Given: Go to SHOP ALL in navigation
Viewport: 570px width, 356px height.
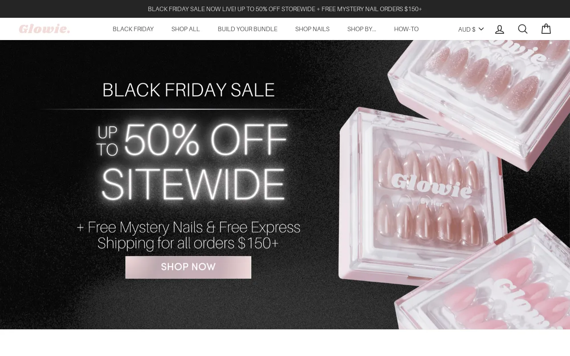Looking at the screenshot, I should tap(186, 29).
